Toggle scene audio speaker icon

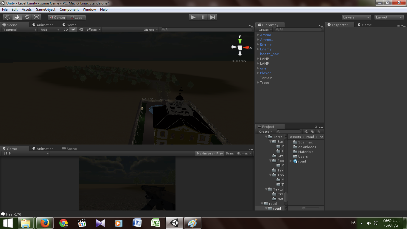click(81, 30)
